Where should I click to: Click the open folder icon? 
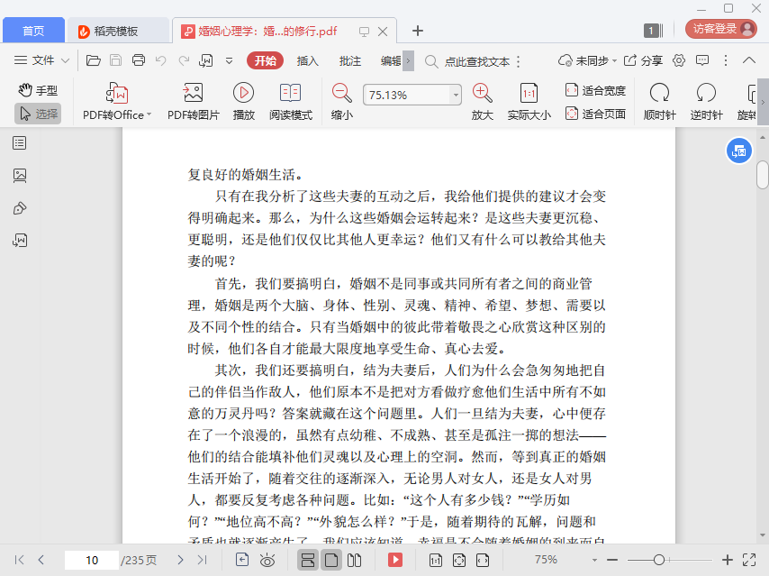coord(93,60)
